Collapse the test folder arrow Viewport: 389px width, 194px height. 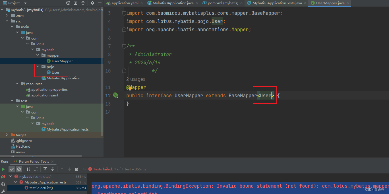tap(12, 101)
